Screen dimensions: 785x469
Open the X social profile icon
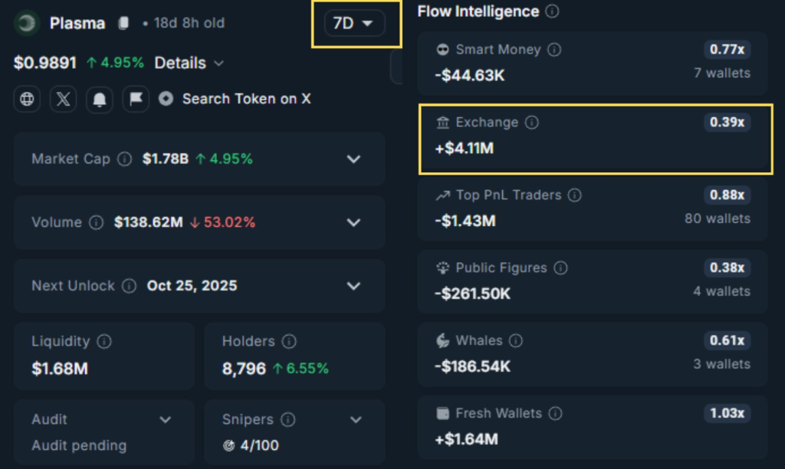coord(64,99)
